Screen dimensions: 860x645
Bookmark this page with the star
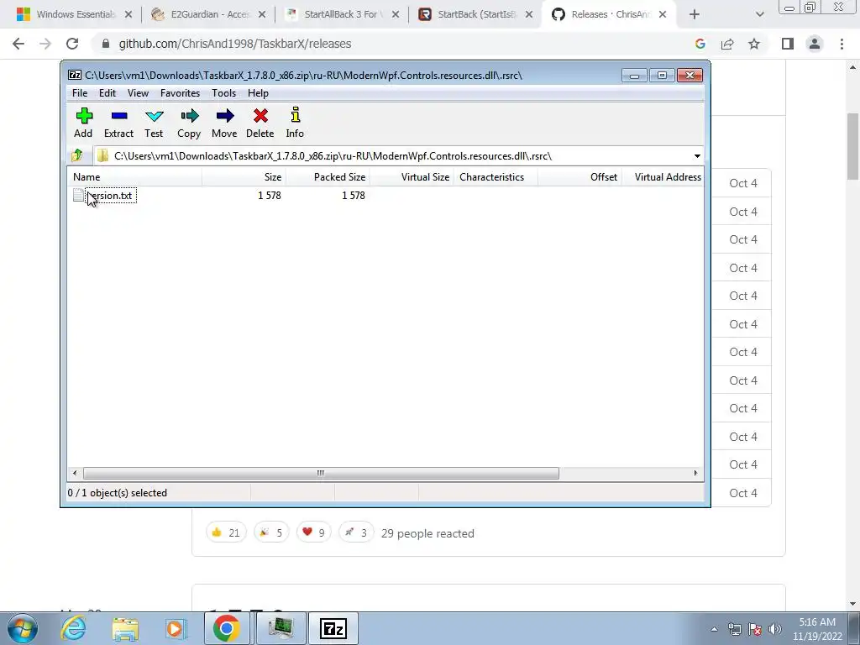[x=754, y=44]
